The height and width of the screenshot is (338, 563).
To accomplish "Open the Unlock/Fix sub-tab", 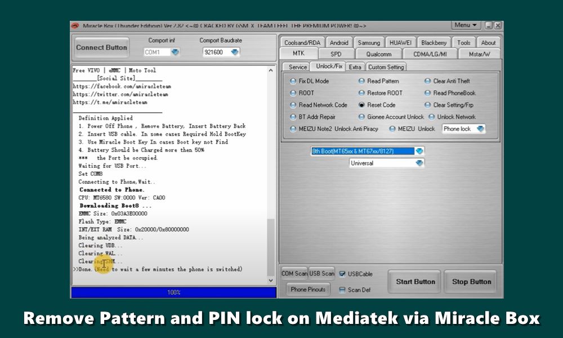I will coord(329,66).
